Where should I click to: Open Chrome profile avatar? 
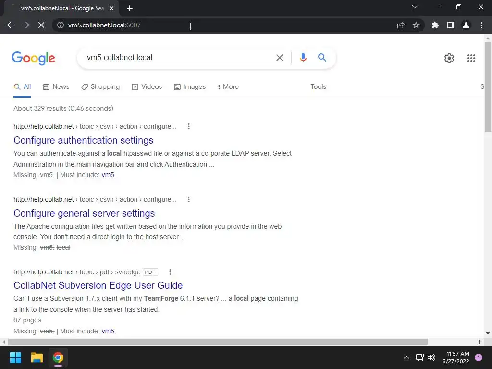tap(466, 25)
